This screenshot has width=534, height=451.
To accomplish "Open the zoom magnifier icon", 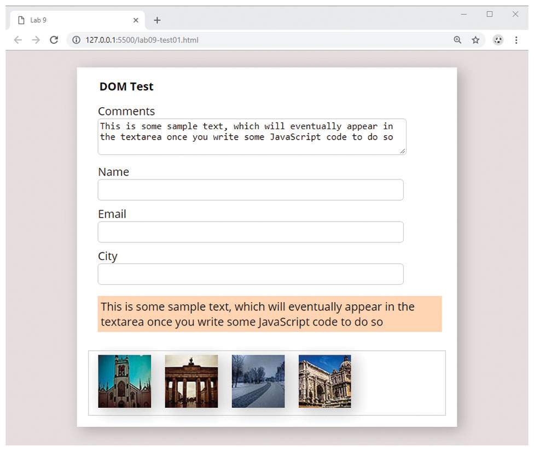I will tap(457, 40).
